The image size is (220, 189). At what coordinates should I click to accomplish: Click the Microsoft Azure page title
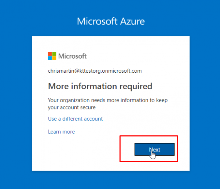[x=111, y=21]
